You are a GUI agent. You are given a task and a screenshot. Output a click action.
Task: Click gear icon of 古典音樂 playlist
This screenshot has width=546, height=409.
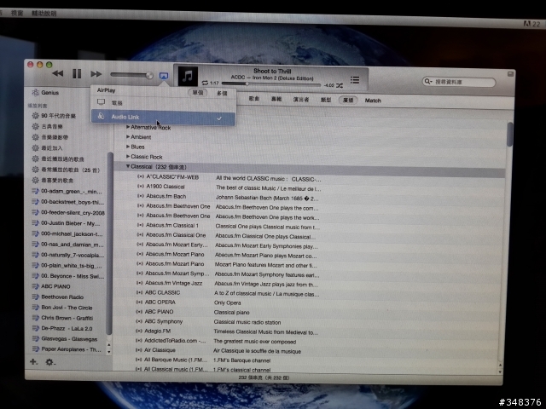[x=35, y=126]
